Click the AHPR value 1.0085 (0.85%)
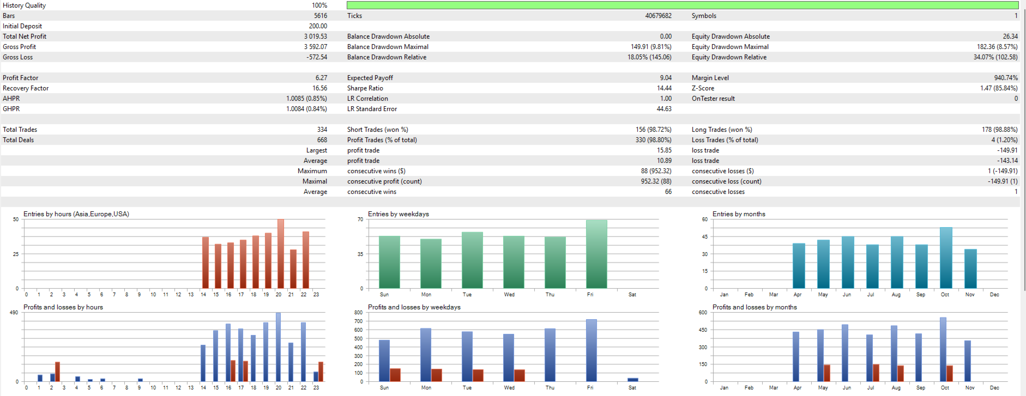Screen dimensions: 1026x396 [306, 99]
